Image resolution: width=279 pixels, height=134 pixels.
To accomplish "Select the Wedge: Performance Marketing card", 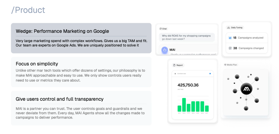I will click(x=81, y=38).
